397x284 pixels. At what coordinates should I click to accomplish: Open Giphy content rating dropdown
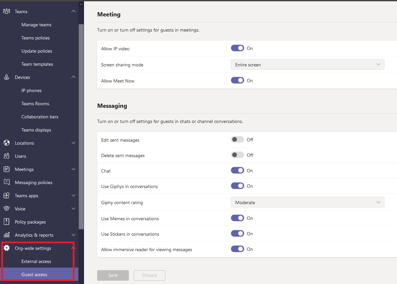pyautogui.click(x=308, y=202)
